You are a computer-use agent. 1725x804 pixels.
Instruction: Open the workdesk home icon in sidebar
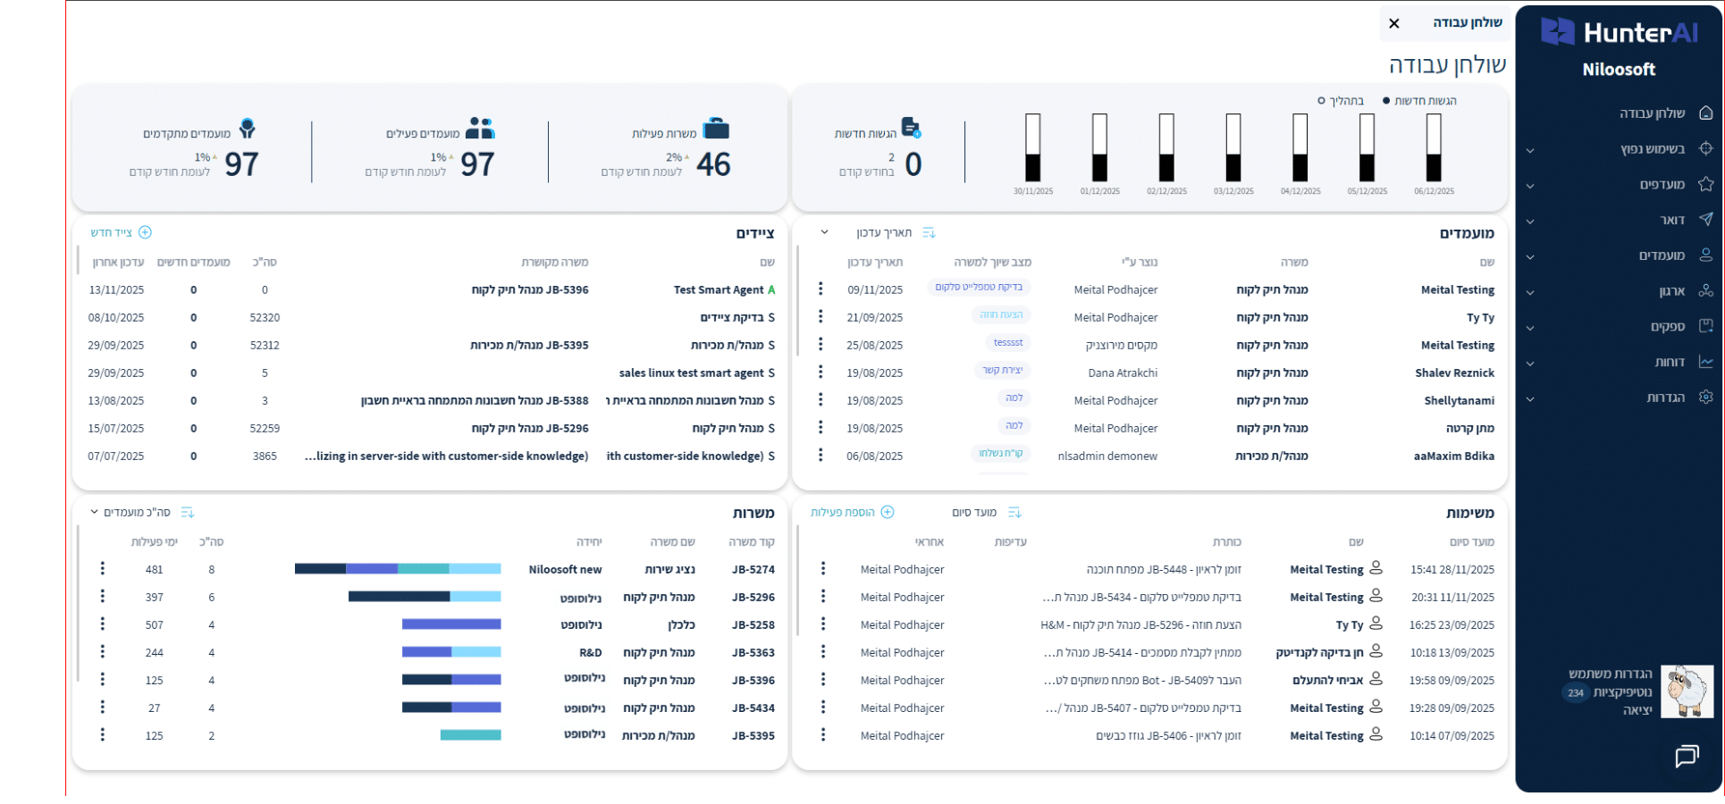pos(1705,113)
